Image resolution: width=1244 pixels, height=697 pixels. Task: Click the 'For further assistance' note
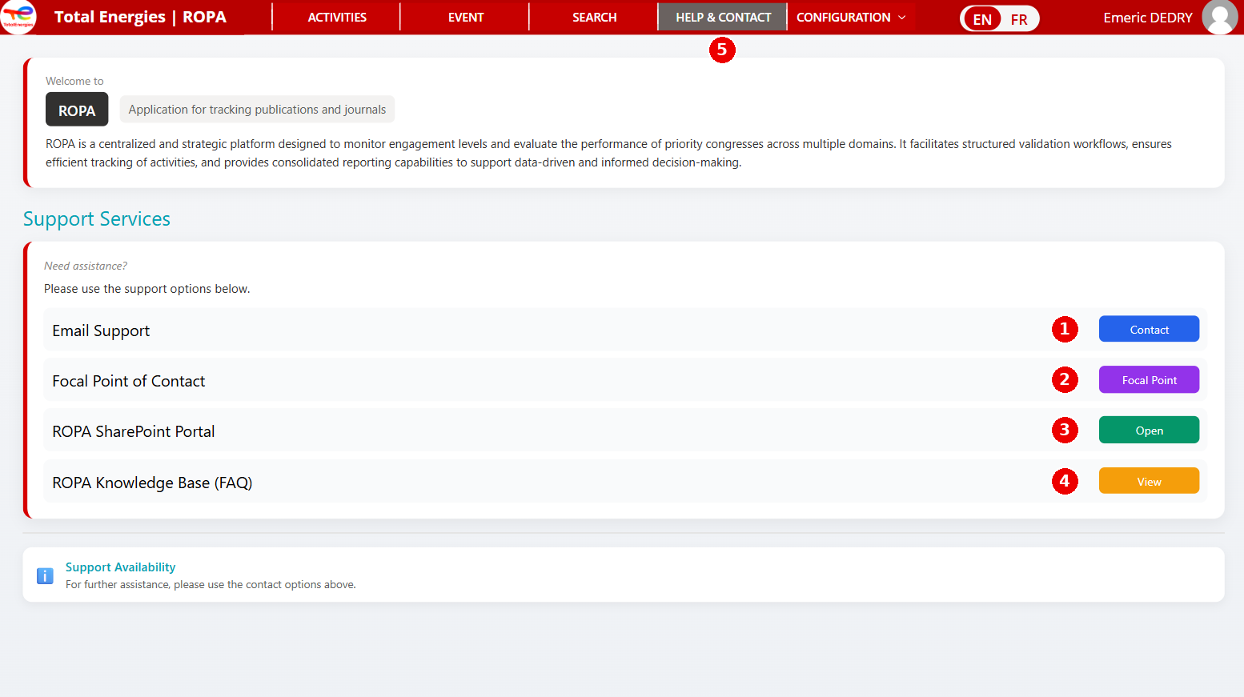(211, 585)
